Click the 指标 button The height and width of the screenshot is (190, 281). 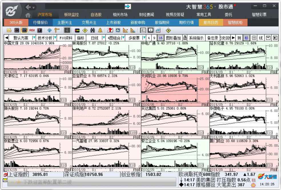point(81,38)
